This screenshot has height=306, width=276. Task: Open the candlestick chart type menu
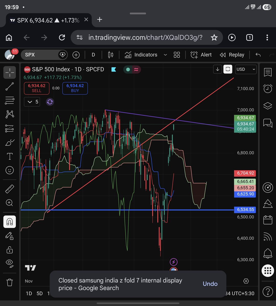111,55
